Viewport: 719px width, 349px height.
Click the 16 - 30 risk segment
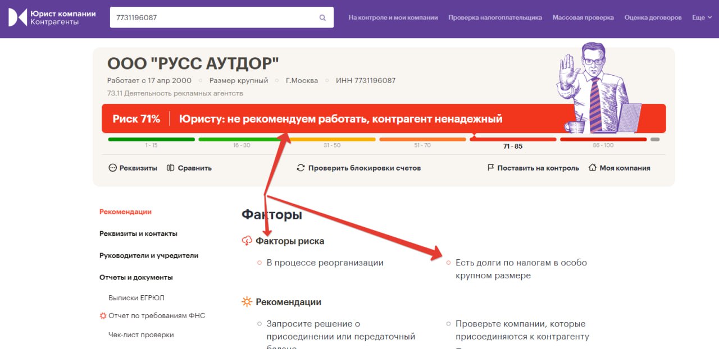click(x=242, y=139)
